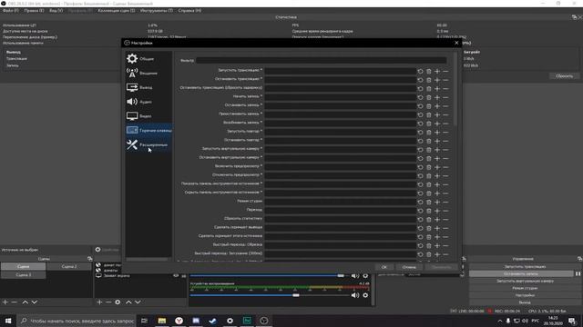This screenshot has height=327, width=583.
Task: Add hotkey plus icon for Включить предпросмотр
Action: [437, 167]
